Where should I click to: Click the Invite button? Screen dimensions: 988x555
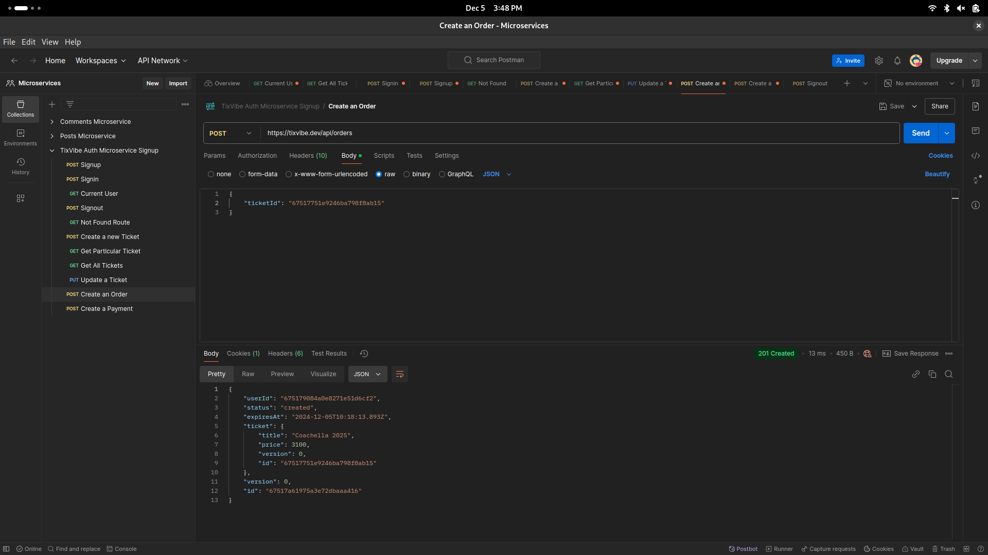[848, 61]
